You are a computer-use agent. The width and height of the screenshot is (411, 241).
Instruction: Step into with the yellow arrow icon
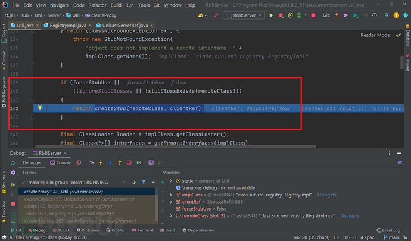pyautogui.click(x=101, y=162)
